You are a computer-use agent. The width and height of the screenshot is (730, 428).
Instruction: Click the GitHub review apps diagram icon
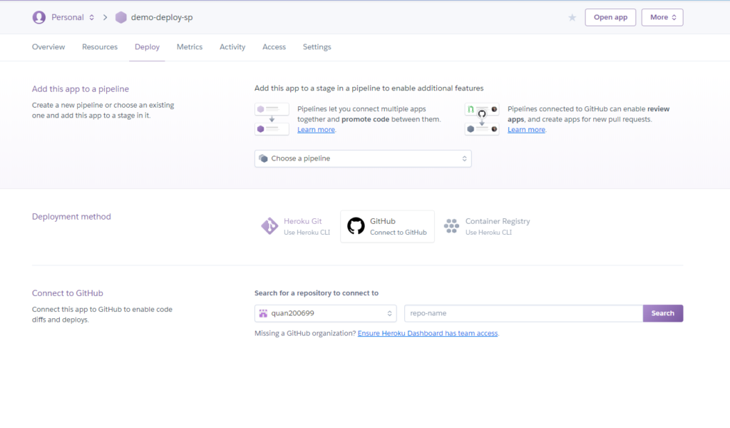point(481,119)
